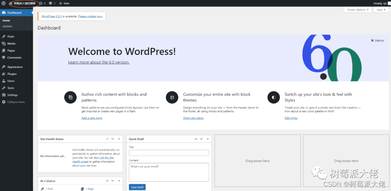Move At a Glance box up

[107, 181]
